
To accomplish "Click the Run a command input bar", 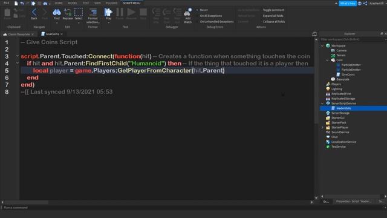I will tap(192, 207).
